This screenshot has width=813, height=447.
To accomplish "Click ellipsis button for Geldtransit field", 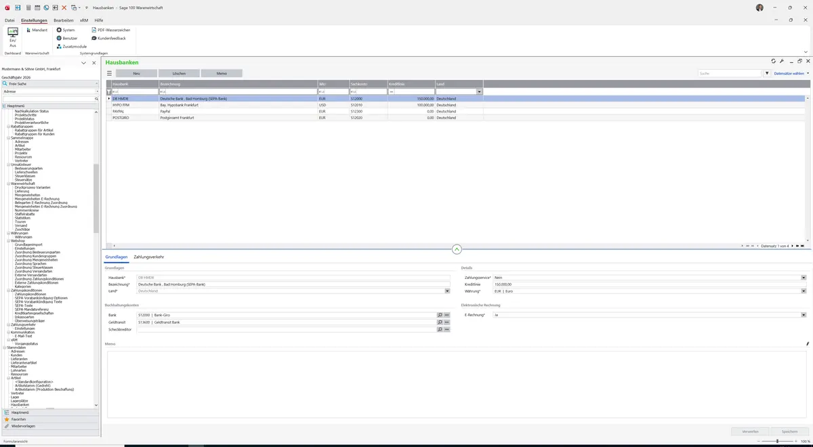I will [x=447, y=322].
